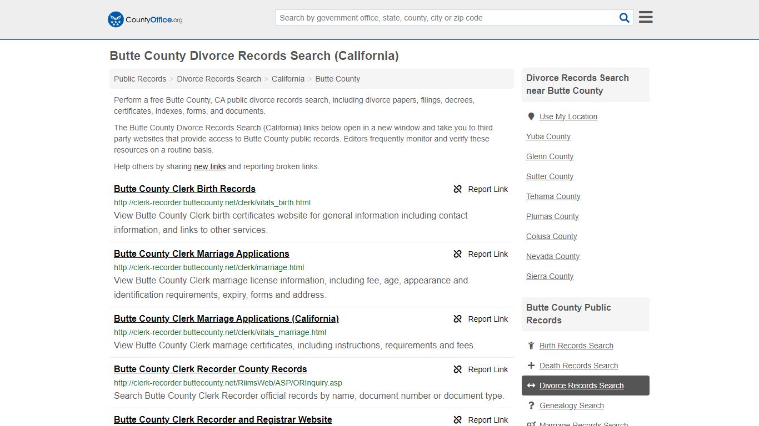This screenshot has width=759, height=426.
Task: Click the magnifier search icon
Action: [625, 18]
